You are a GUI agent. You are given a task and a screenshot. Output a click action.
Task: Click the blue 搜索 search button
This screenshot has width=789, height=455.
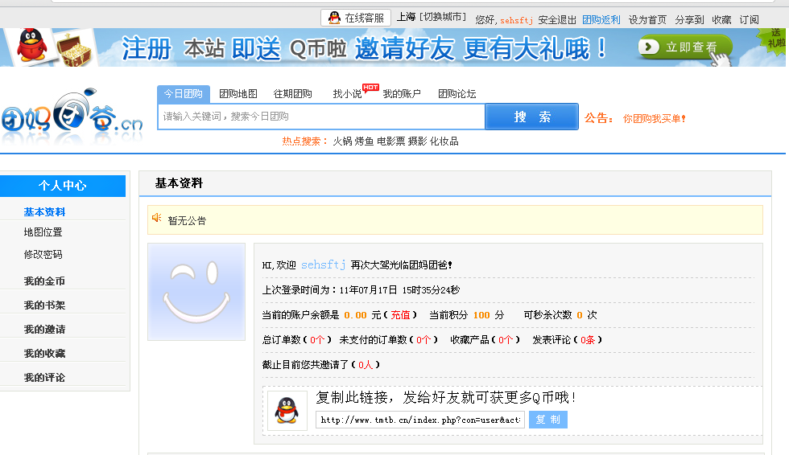(x=532, y=117)
